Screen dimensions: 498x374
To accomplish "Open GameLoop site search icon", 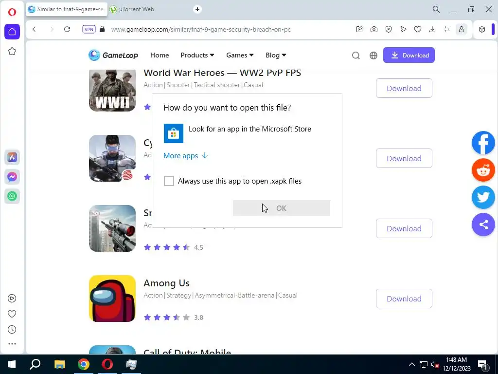I will coord(356,56).
